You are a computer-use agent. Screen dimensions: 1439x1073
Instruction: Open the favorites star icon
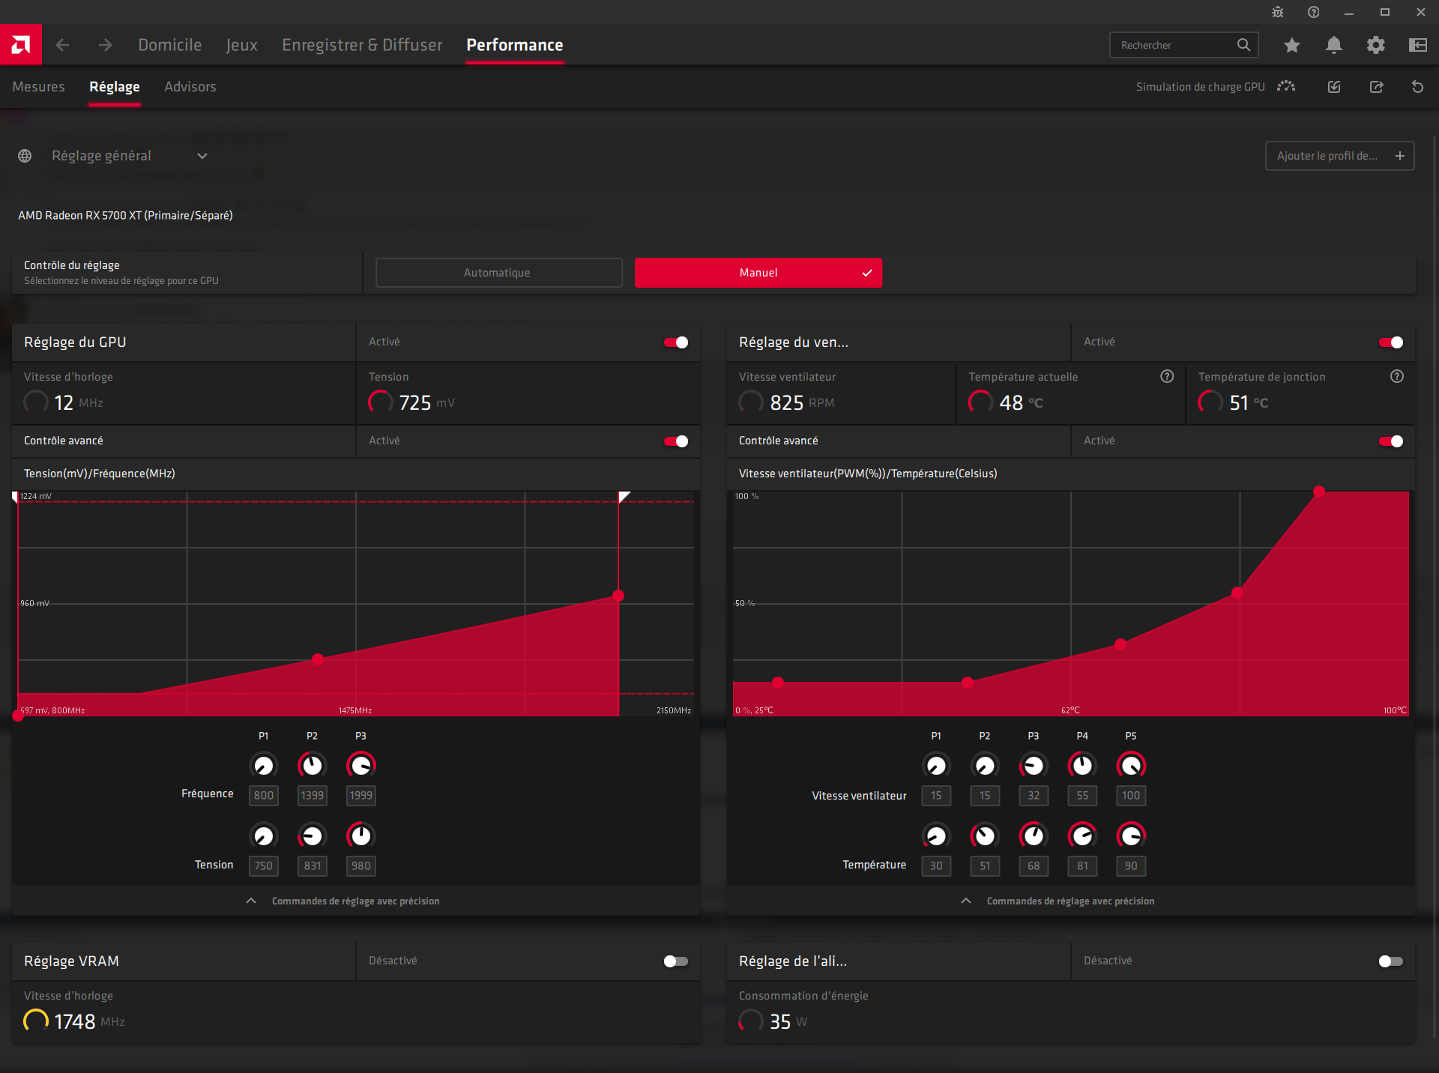click(x=1291, y=45)
